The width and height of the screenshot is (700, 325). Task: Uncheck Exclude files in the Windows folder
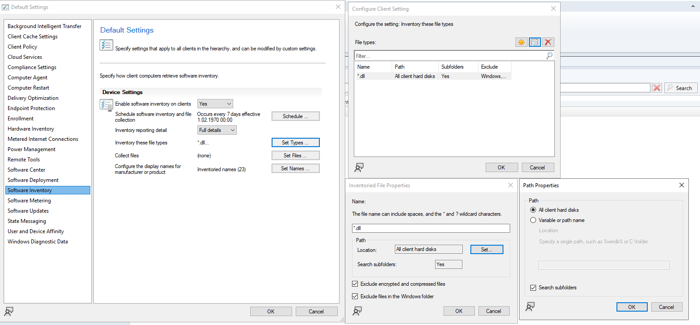point(355,296)
